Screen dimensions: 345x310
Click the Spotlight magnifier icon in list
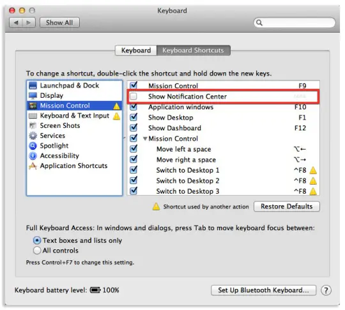[x=33, y=146]
